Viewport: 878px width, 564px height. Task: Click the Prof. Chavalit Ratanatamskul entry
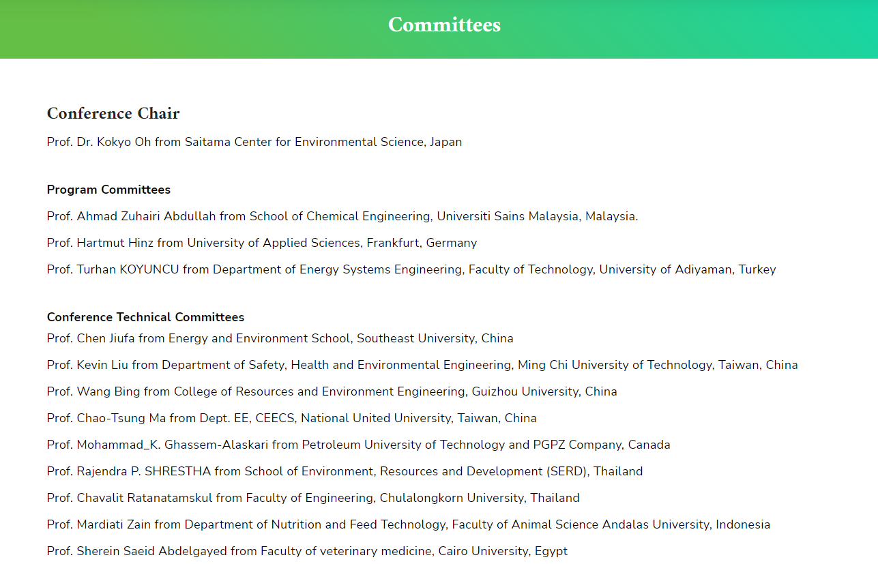pos(313,498)
